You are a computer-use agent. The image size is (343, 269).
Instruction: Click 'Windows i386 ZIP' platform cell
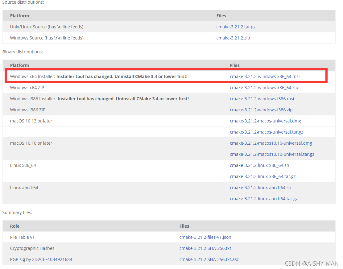(x=28, y=110)
